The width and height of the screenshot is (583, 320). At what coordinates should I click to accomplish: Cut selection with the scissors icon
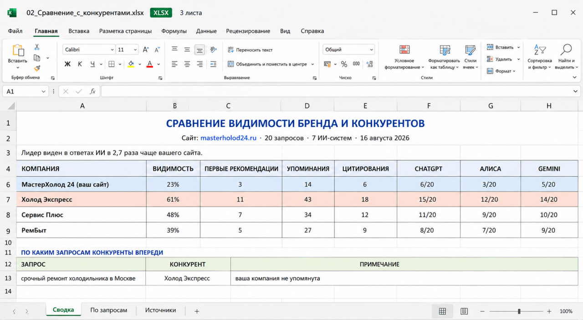point(37,47)
